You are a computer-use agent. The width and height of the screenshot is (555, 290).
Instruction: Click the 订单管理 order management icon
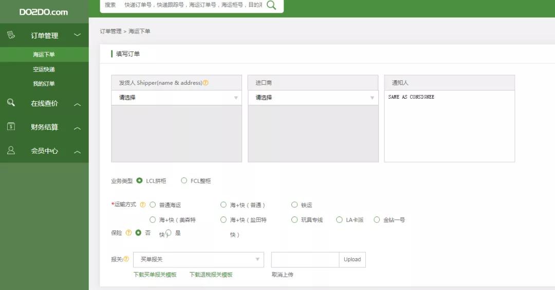pyautogui.click(x=11, y=35)
